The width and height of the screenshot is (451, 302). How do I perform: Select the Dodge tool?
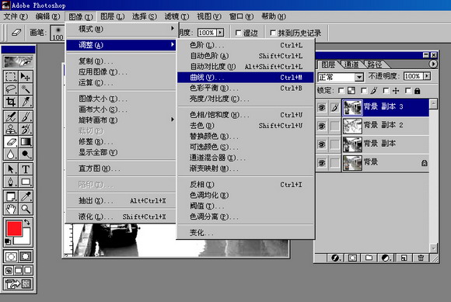pos(26,154)
